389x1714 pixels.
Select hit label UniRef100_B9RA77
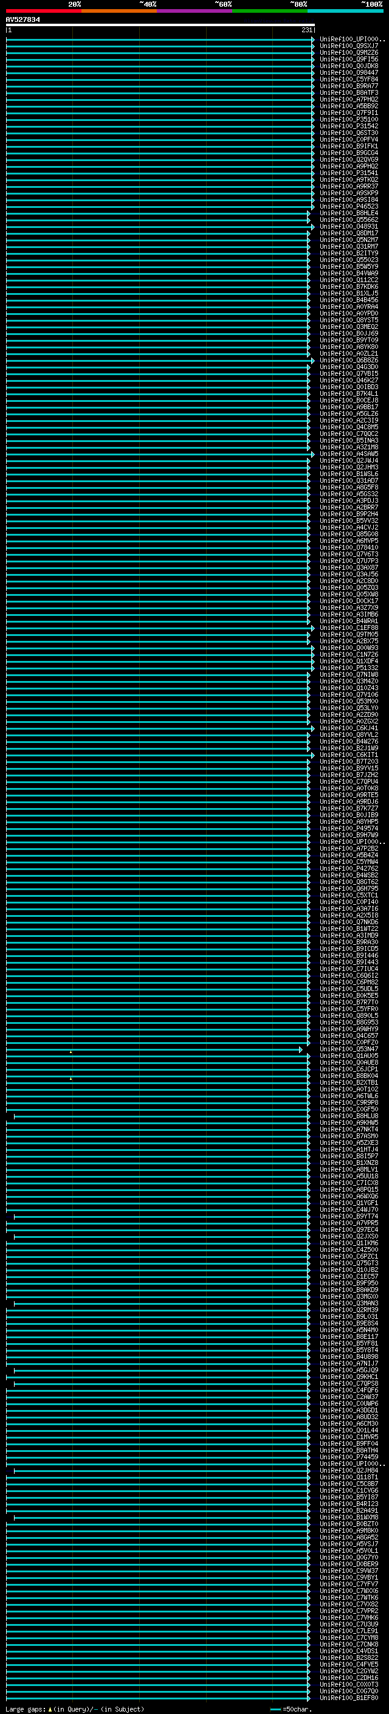349,86
